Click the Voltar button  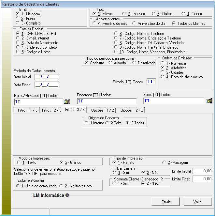point(198,202)
